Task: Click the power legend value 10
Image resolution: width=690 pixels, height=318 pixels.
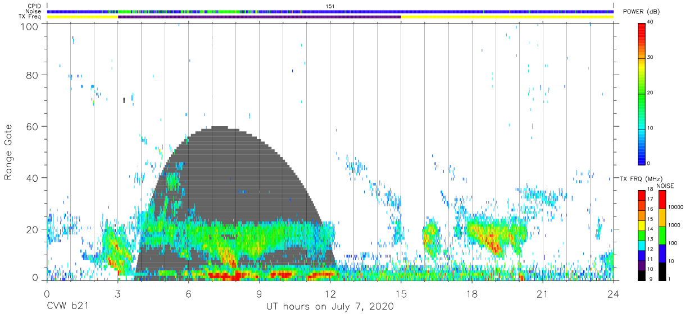Action: tap(651, 128)
